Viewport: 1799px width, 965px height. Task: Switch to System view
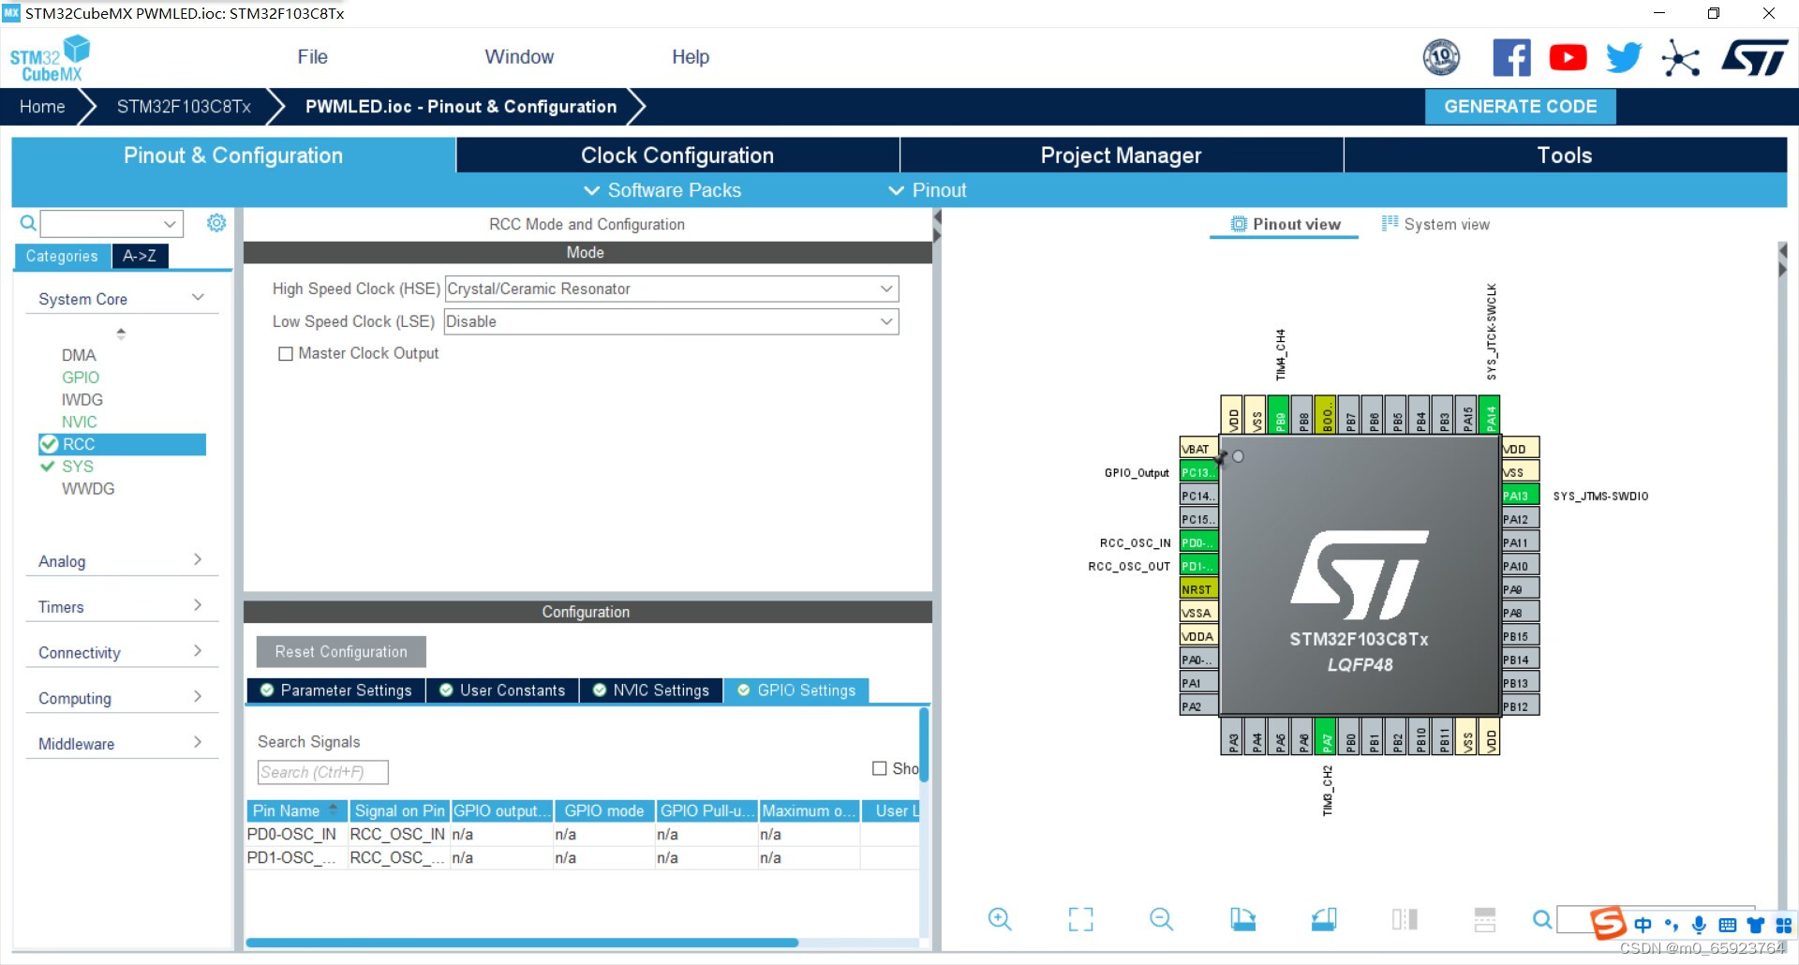[x=1435, y=224]
